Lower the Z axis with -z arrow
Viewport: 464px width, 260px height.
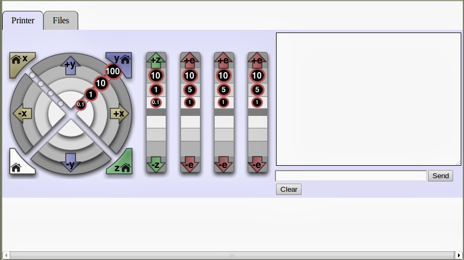pyautogui.click(x=156, y=165)
